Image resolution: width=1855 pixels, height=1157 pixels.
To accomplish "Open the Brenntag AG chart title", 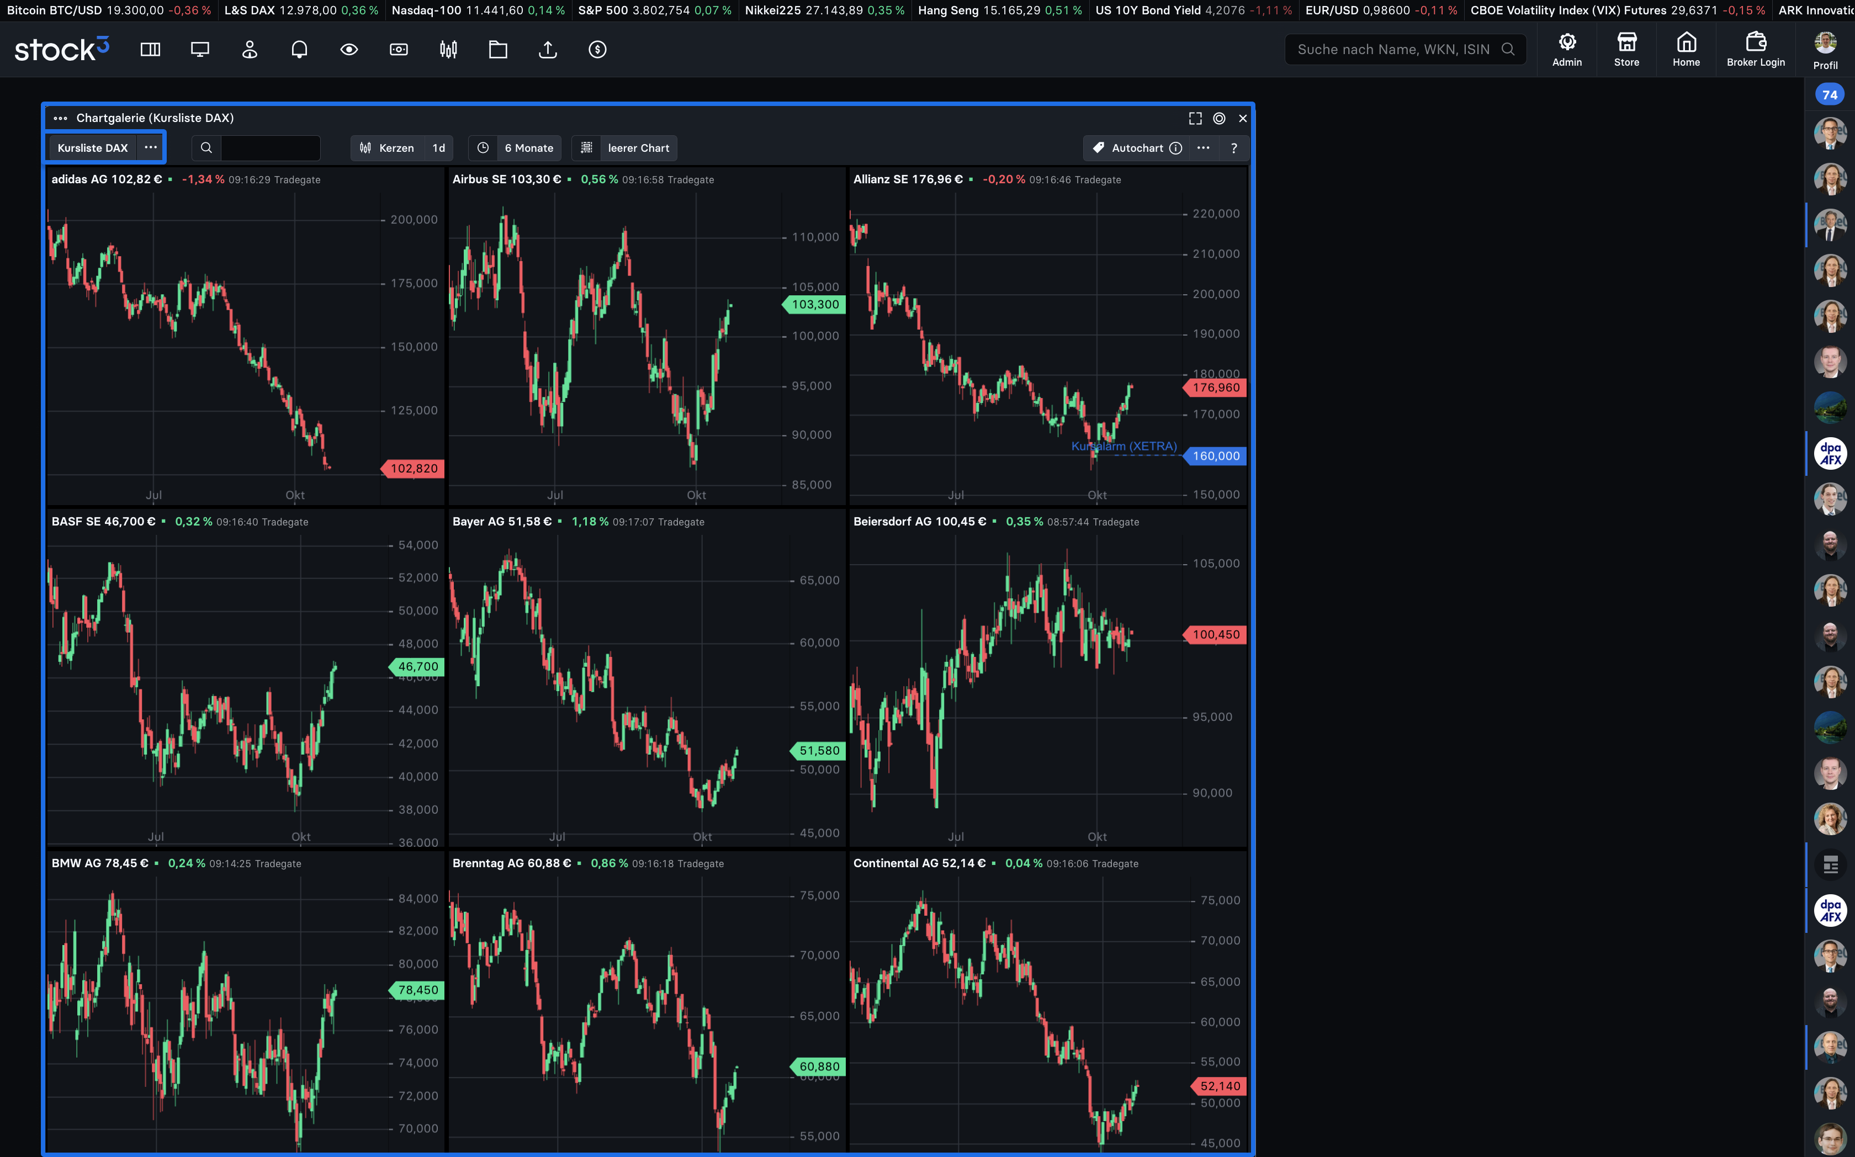I will click(511, 863).
